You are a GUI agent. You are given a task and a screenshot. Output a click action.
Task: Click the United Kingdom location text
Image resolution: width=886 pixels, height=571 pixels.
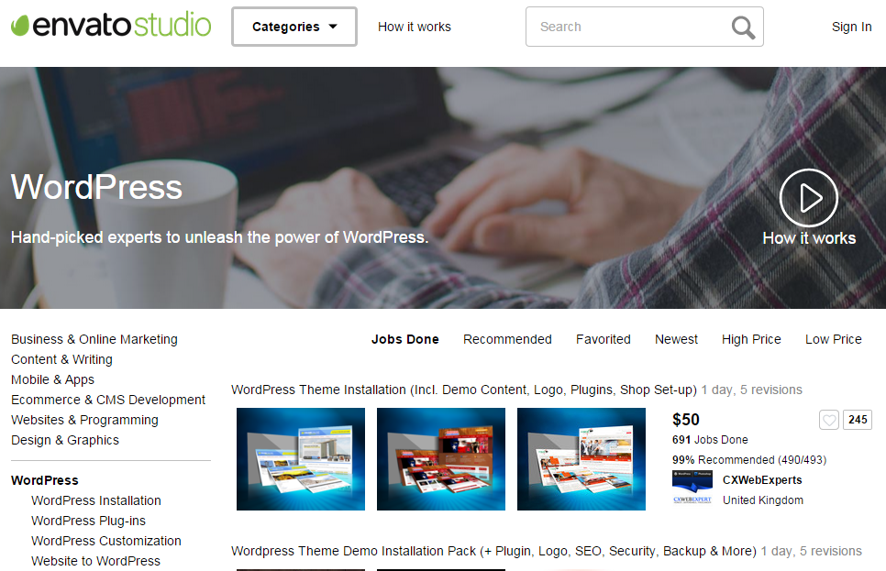coord(763,500)
